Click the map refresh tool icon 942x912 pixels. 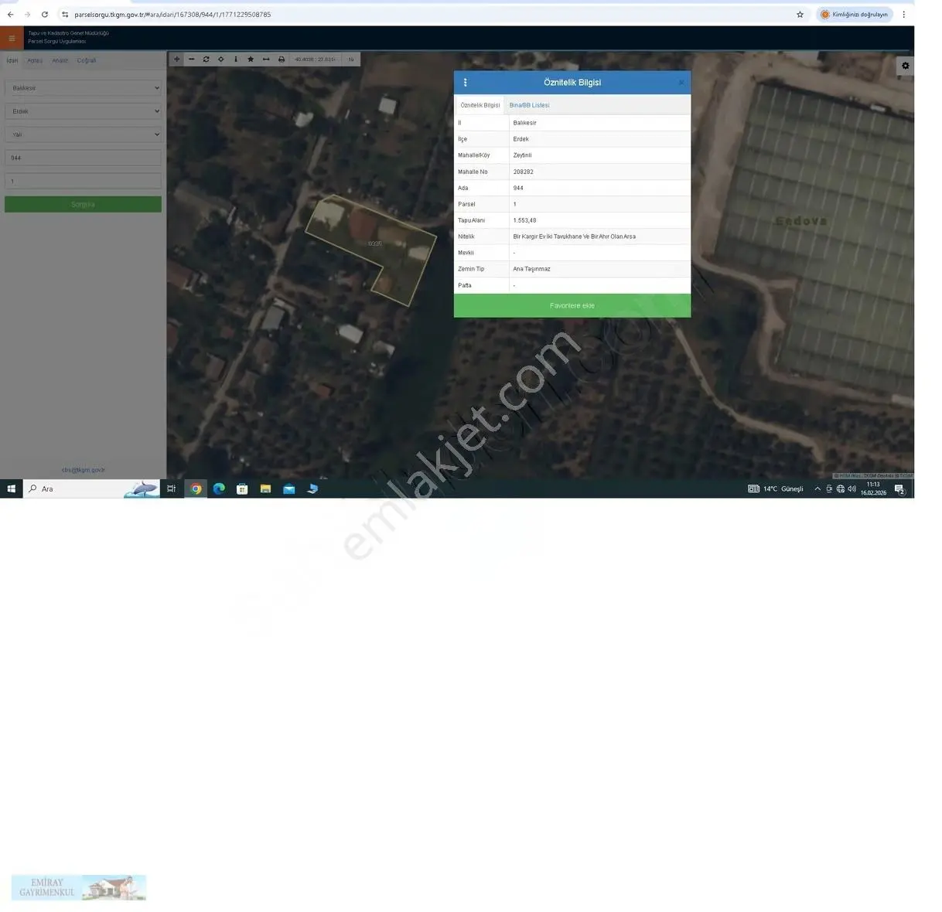[x=206, y=60]
